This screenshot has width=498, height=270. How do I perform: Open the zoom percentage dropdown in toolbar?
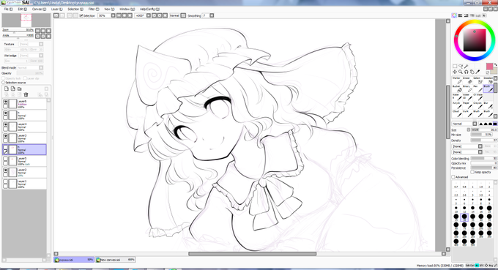pos(113,15)
